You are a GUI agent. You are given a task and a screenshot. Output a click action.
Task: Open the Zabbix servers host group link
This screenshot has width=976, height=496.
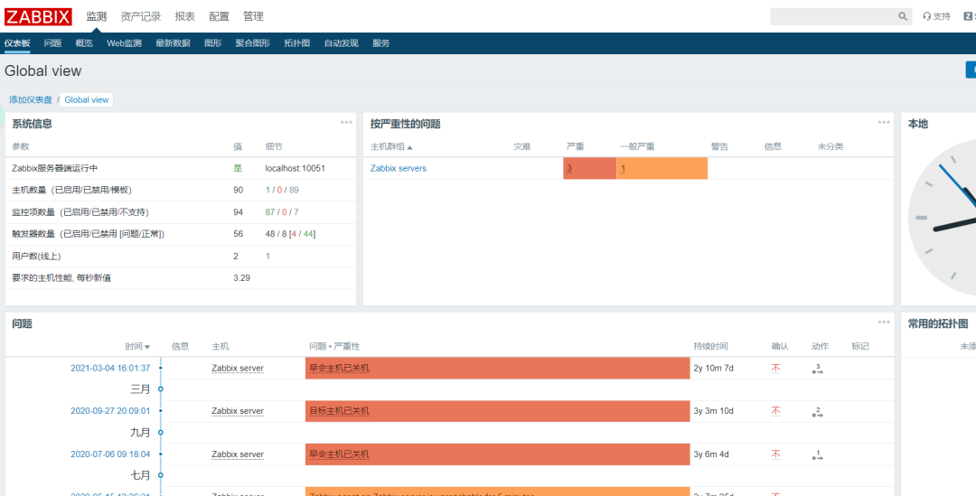point(399,168)
